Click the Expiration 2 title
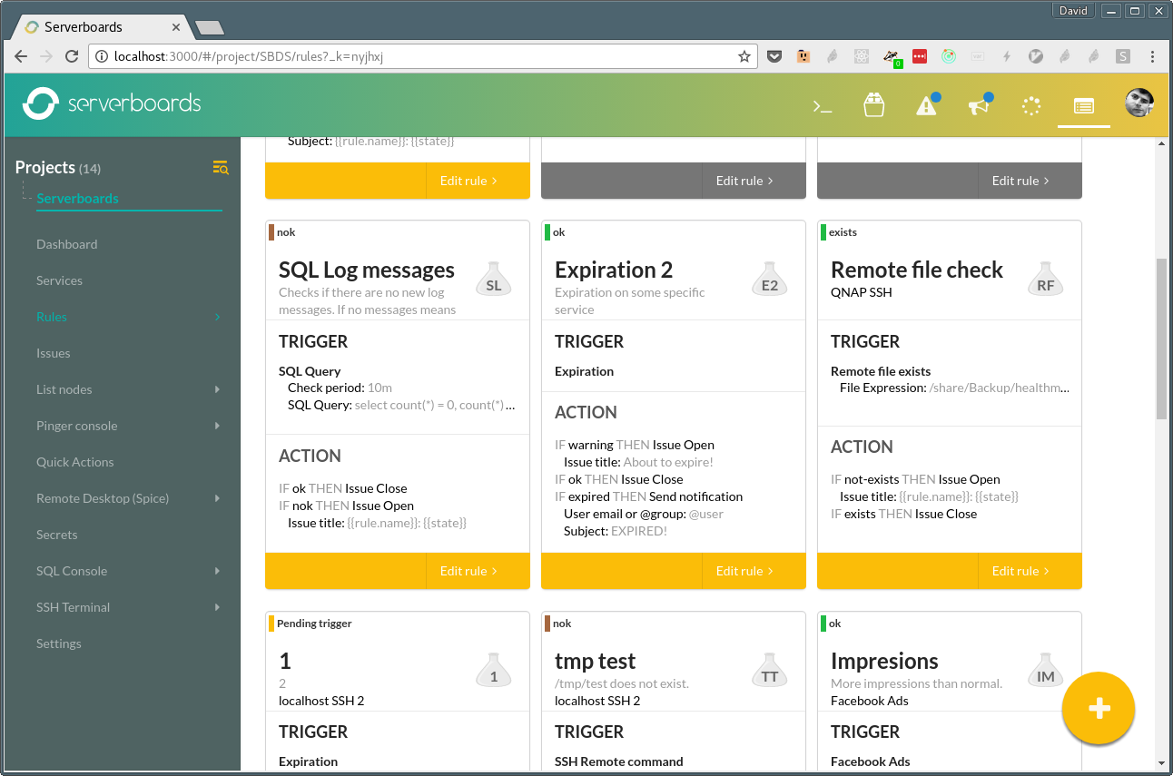This screenshot has width=1173, height=776. coord(614,270)
